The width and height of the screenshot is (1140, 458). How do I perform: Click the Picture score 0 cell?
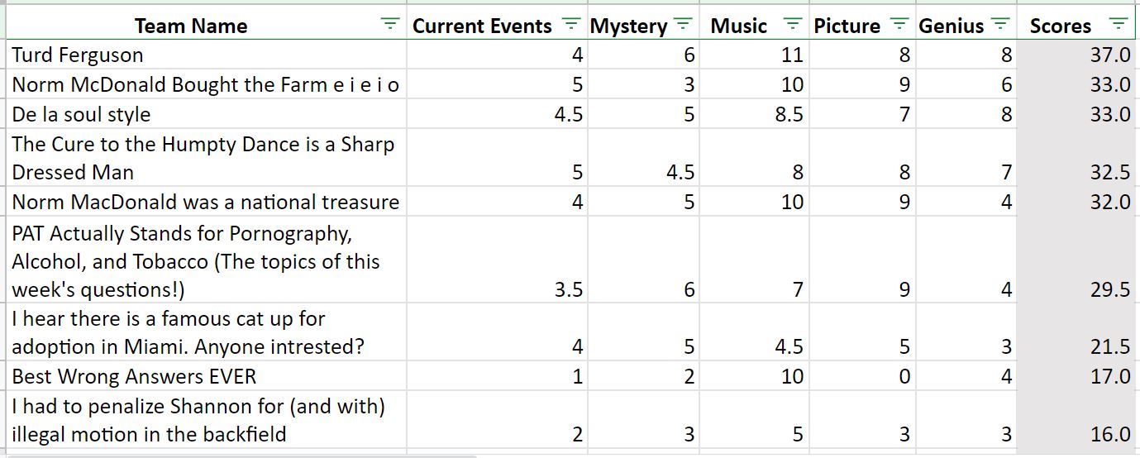(862, 376)
